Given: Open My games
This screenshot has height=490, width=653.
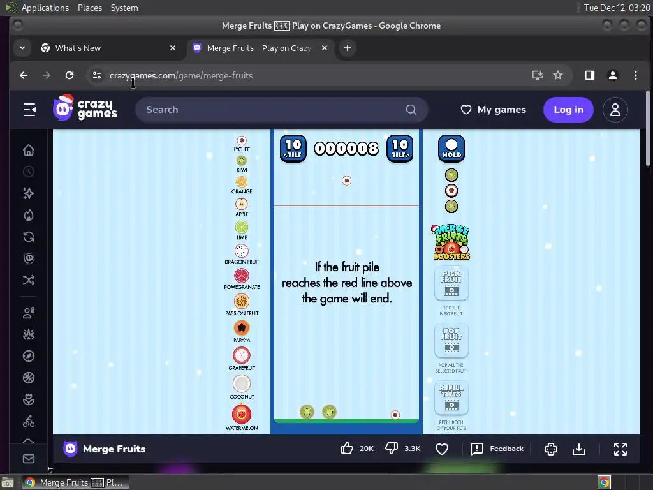Looking at the screenshot, I should (x=493, y=110).
